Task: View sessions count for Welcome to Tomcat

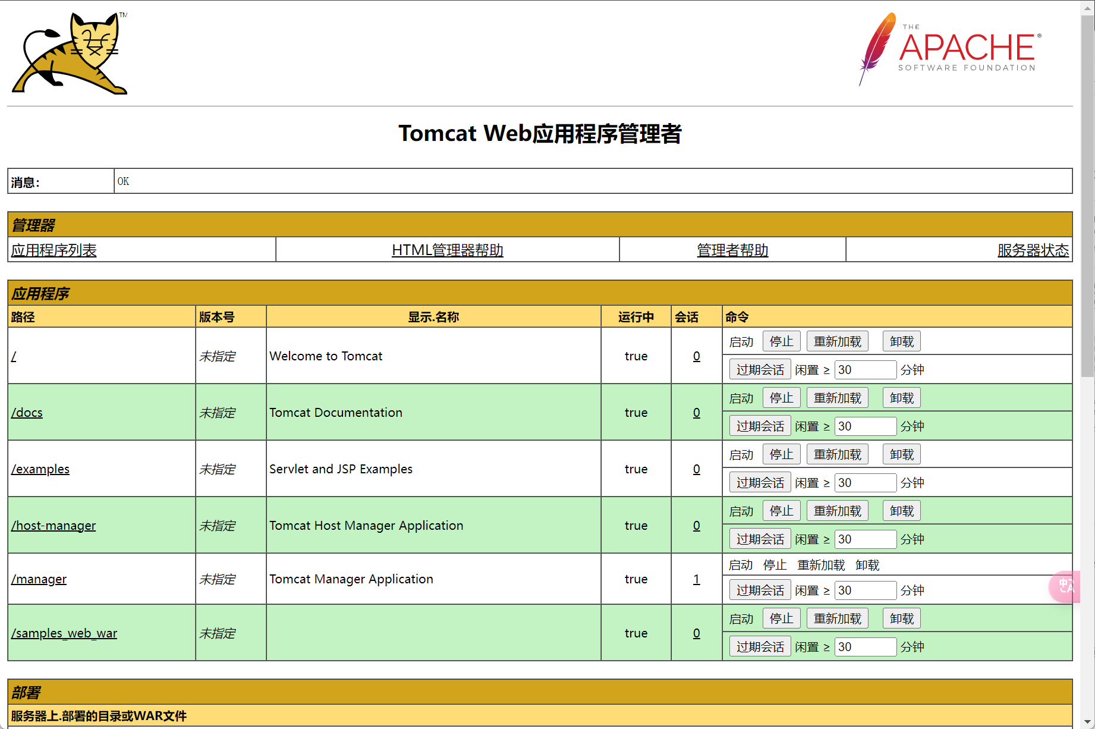Action: pyautogui.click(x=697, y=356)
